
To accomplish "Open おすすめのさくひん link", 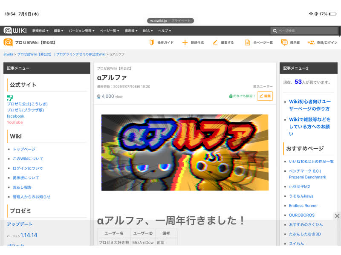I will pos(306,225).
